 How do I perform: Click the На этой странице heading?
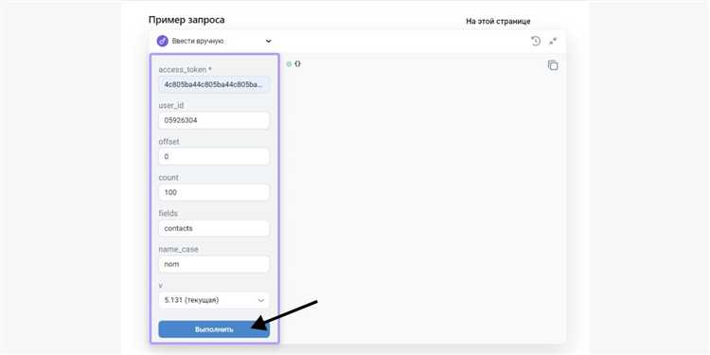coord(498,21)
